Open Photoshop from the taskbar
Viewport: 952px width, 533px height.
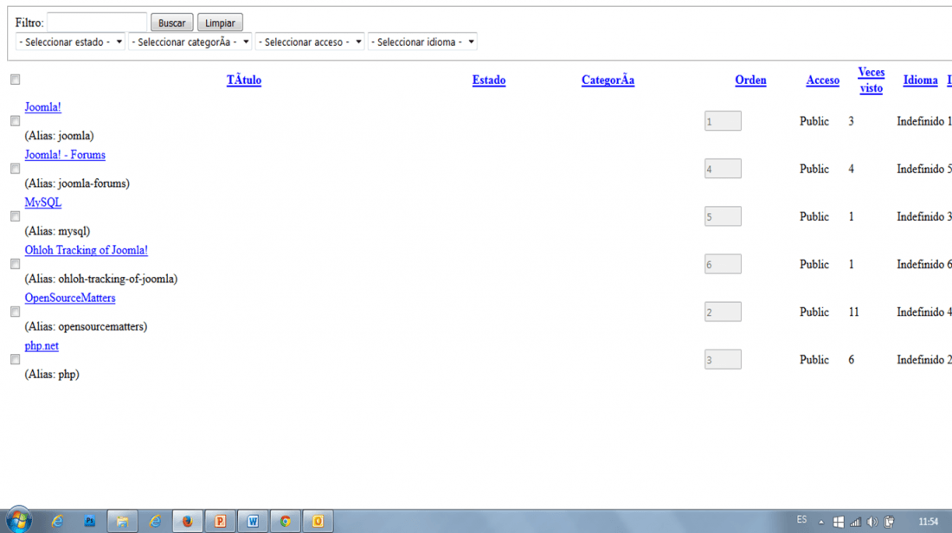click(90, 521)
